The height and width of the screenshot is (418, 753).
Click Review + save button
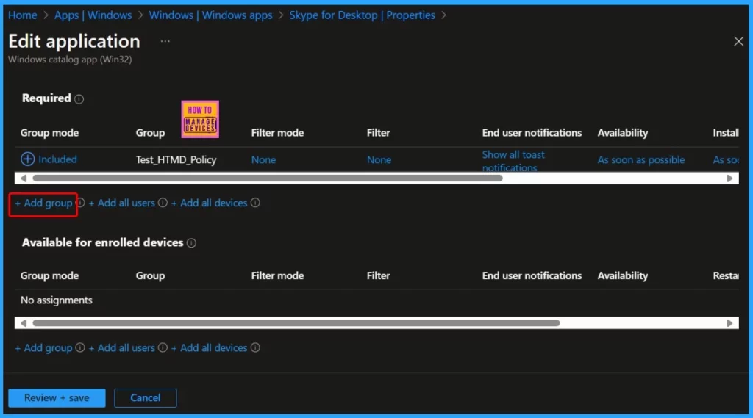point(57,398)
